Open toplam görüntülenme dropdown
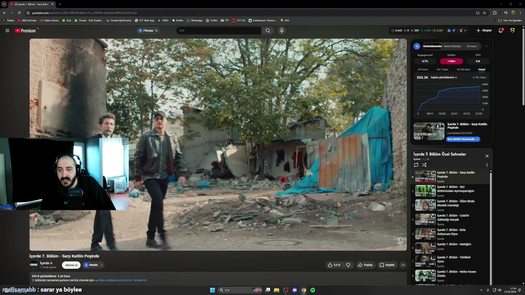The height and width of the screenshot is (295, 525). coord(444,77)
